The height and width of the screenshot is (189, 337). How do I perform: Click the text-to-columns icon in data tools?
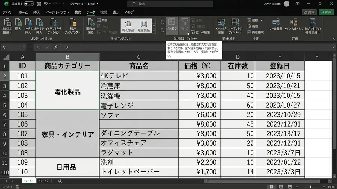tap(221, 22)
